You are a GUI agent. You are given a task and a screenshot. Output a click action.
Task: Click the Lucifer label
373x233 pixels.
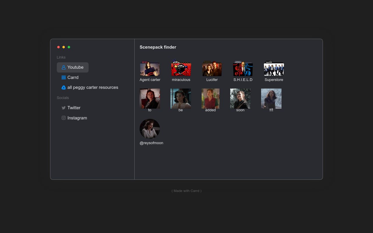coord(212,80)
